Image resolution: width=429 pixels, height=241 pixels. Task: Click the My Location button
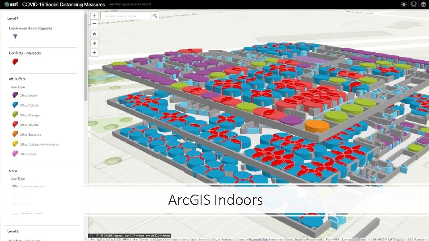pos(94,43)
